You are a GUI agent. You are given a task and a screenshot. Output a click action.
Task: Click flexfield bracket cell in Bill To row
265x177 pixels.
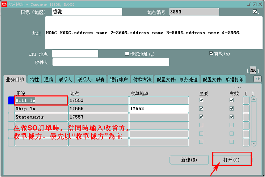point(246,100)
